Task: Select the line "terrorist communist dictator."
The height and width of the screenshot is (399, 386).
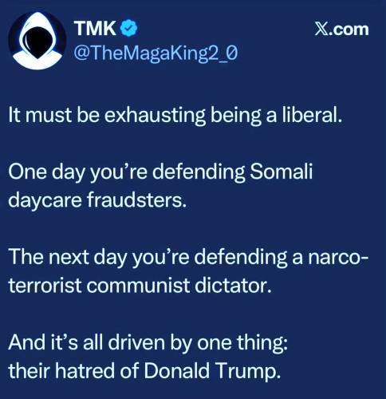Action: click(x=140, y=286)
